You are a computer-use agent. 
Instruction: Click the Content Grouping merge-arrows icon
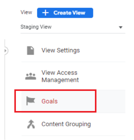coord(31,124)
